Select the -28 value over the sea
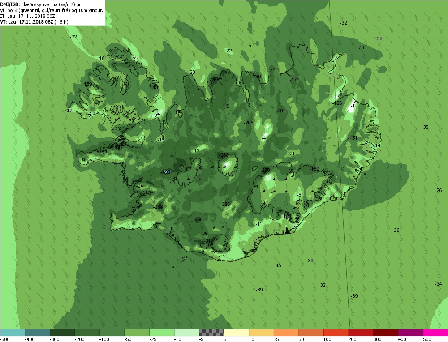Image resolution: width=448 pixels, height=342 pixels. click(x=379, y=38)
